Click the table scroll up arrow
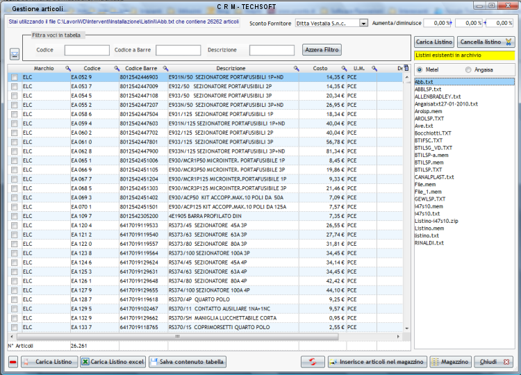The image size is (521, 375). (x=407, y=77)
